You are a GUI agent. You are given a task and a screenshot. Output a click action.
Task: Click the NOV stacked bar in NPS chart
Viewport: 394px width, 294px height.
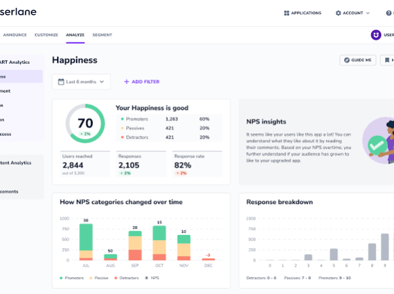[184, 248]
